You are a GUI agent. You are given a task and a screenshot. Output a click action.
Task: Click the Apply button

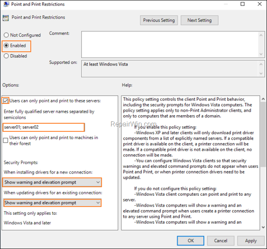(251, 241)
